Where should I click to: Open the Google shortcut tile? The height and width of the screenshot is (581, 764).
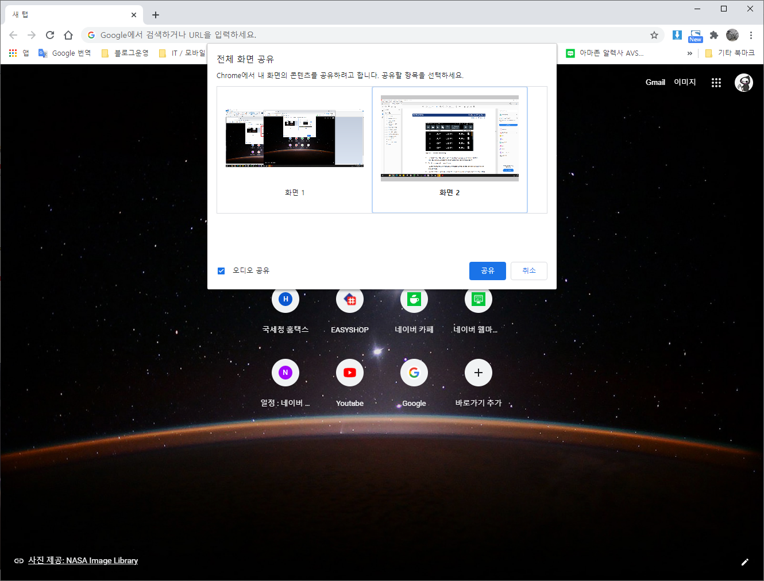pyautogui.click(x=414, y=382)
